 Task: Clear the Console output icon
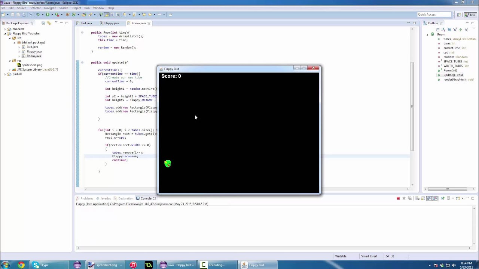pyautogui.click(x=417, y=198)
